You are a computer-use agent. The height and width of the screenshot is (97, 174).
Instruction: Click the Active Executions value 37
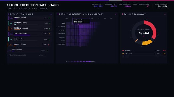(x=148, y=6)
